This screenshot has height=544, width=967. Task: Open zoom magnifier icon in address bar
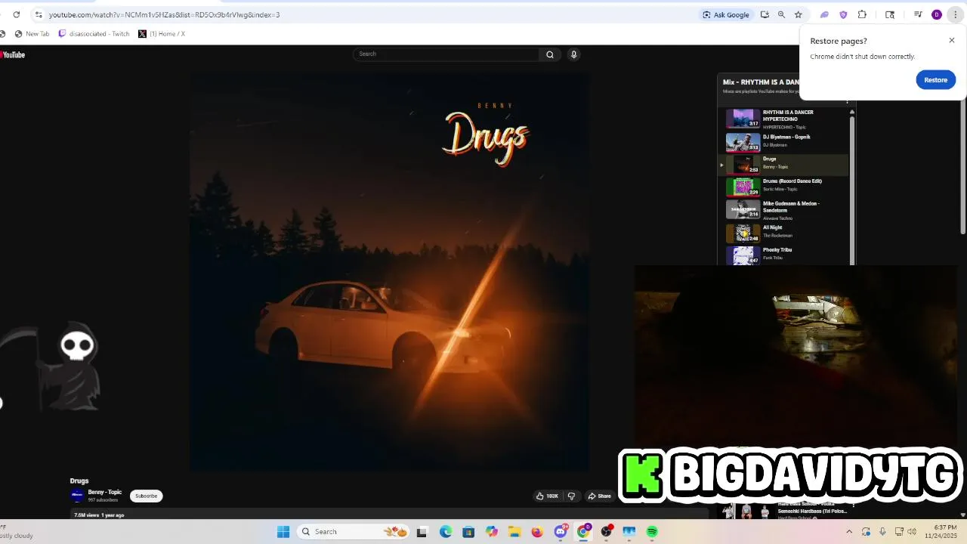tap(781, 14)
